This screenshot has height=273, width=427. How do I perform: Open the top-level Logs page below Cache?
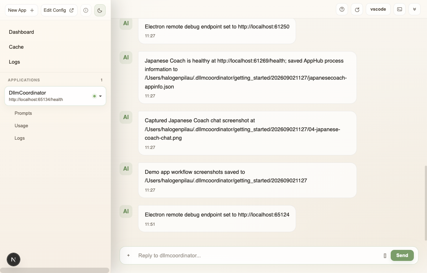click(14, 62)
